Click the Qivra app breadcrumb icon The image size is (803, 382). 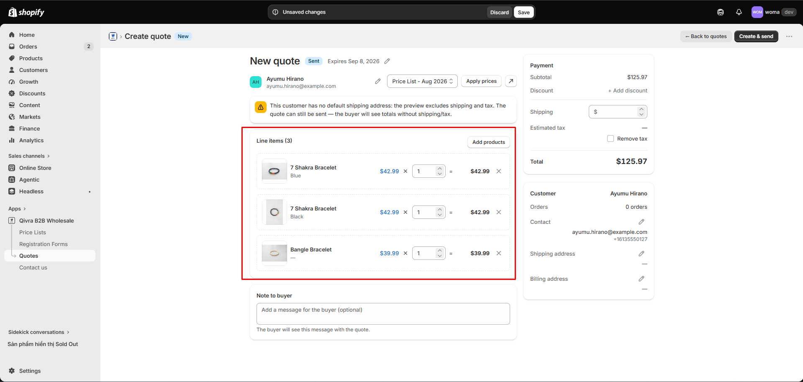pos(113,36)
